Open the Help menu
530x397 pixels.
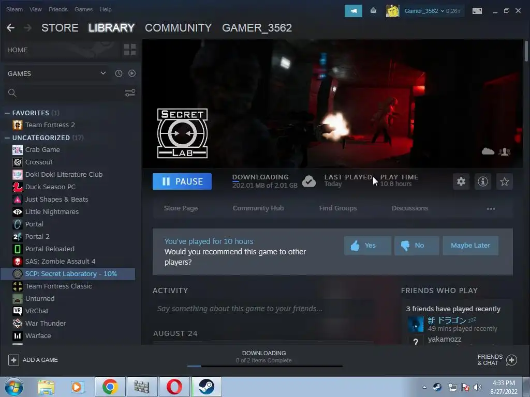click(x=106, y=9)
